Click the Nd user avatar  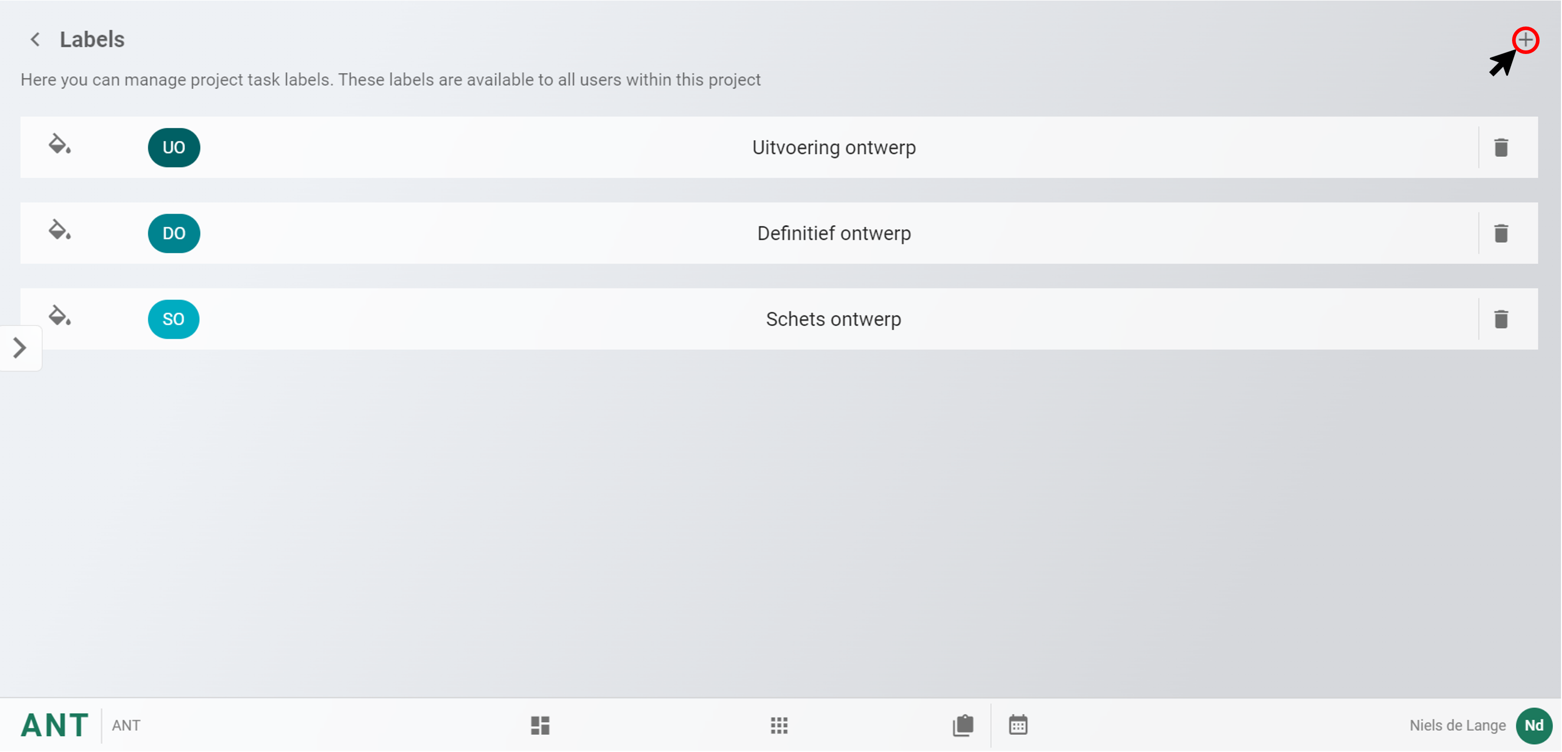(1533, 726)
